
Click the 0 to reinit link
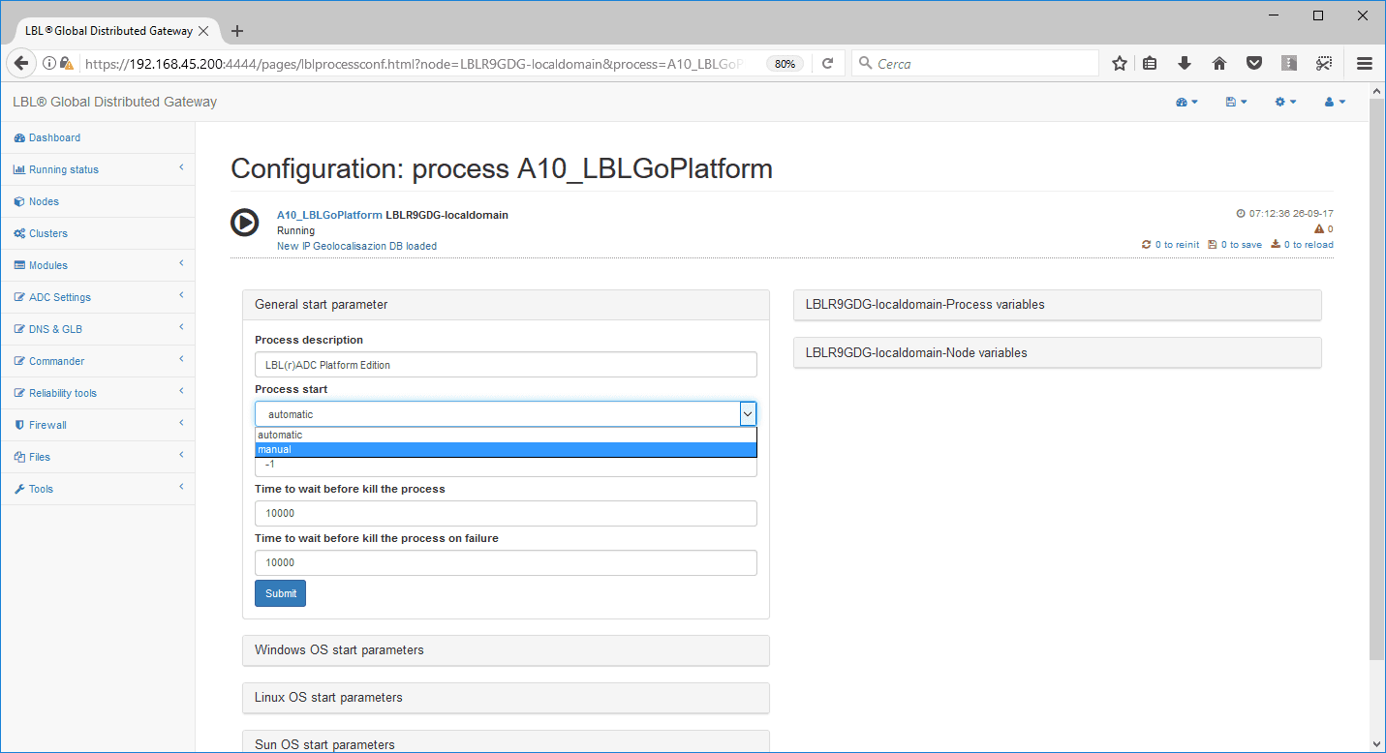[1172, 245]
